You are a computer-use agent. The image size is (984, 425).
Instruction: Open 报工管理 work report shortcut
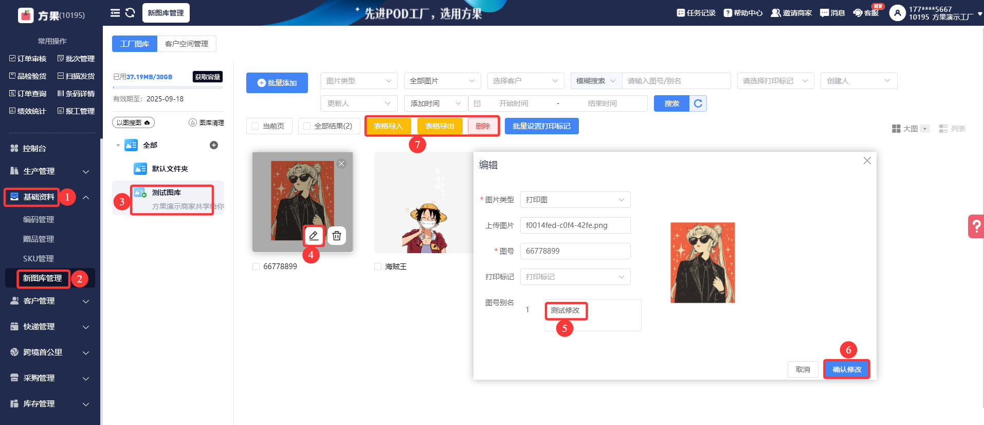(x=76, y=111)
